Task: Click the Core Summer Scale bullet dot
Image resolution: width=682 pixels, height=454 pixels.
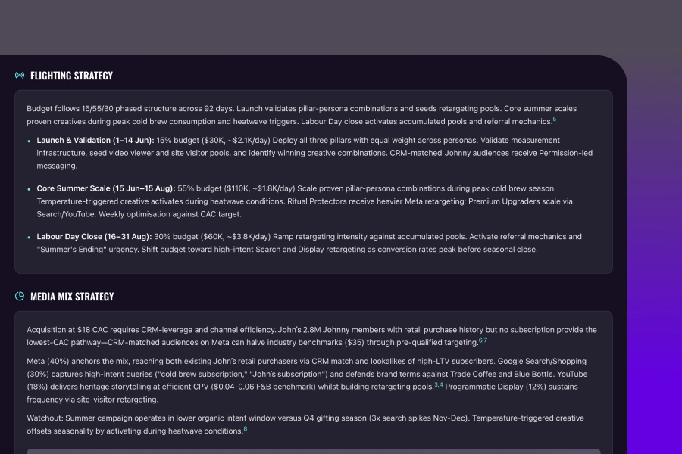Action: click(x=29, y=189)
